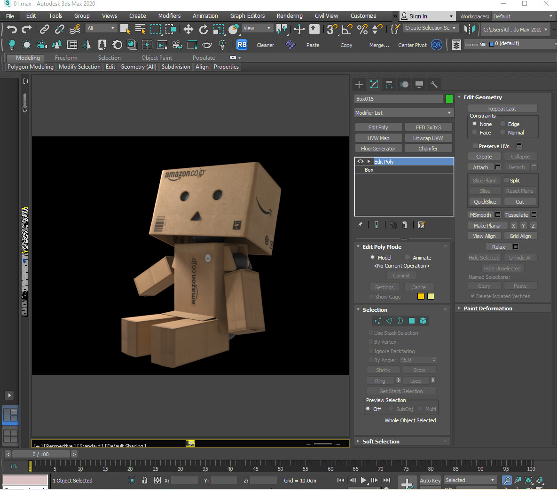
Task: Select the Normal constraint radio button
Action: click(502, 132)
